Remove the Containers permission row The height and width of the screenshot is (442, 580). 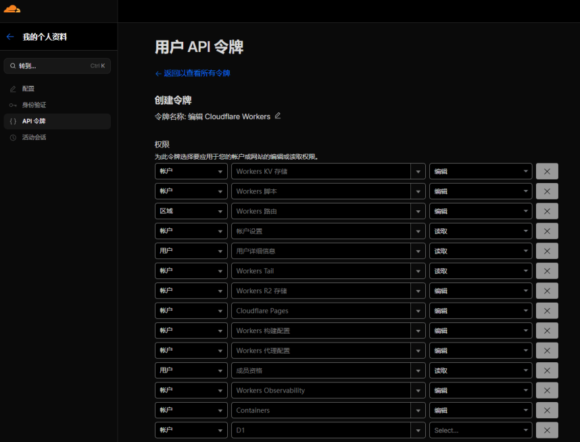point(547,410)
